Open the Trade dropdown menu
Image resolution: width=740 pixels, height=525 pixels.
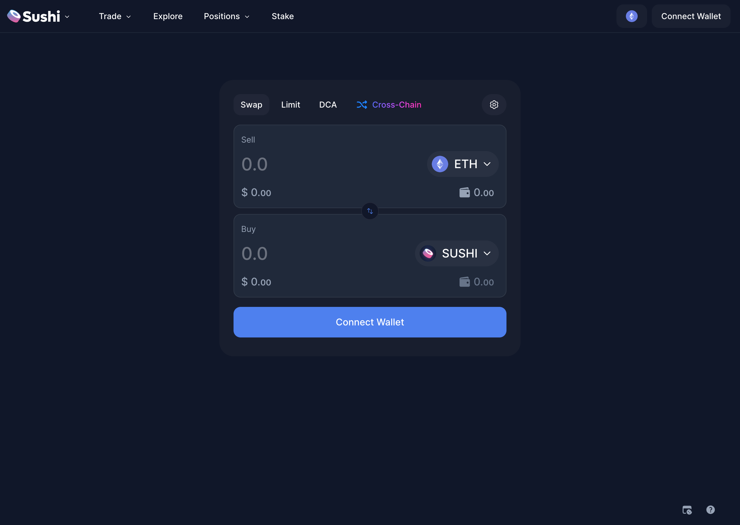(115, 16)
